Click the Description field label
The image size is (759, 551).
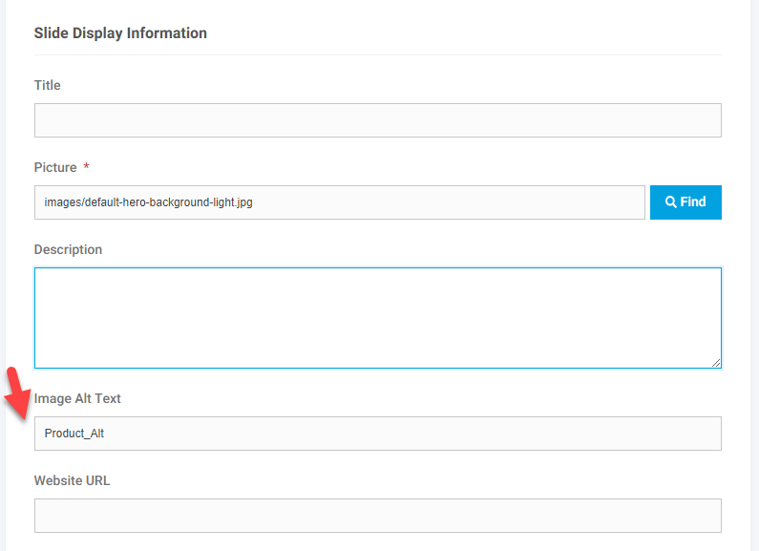click(x=68, y=250)
